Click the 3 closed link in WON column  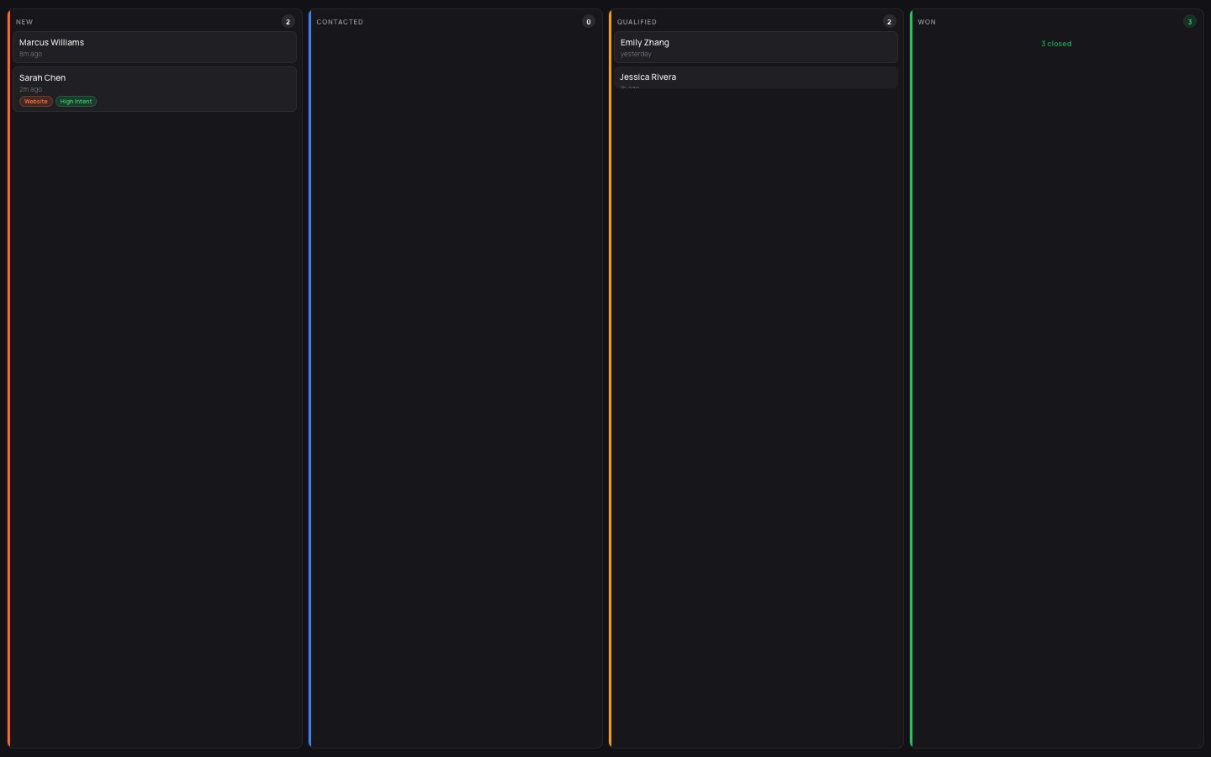click(1056, 43)
